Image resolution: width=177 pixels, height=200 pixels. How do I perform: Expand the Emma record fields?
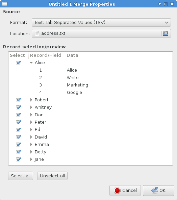coord(31,145)
